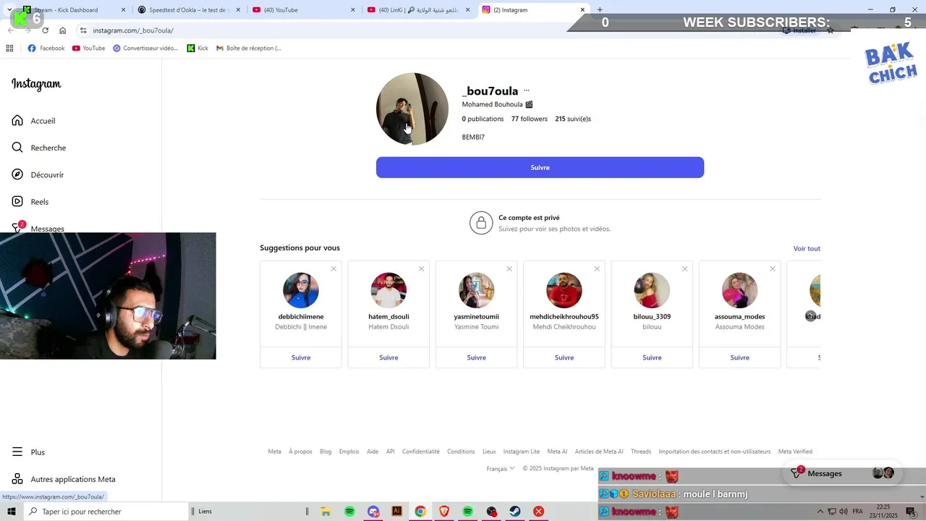Open Confidentialité footer link
926x521 pixels.
[421, 452]
